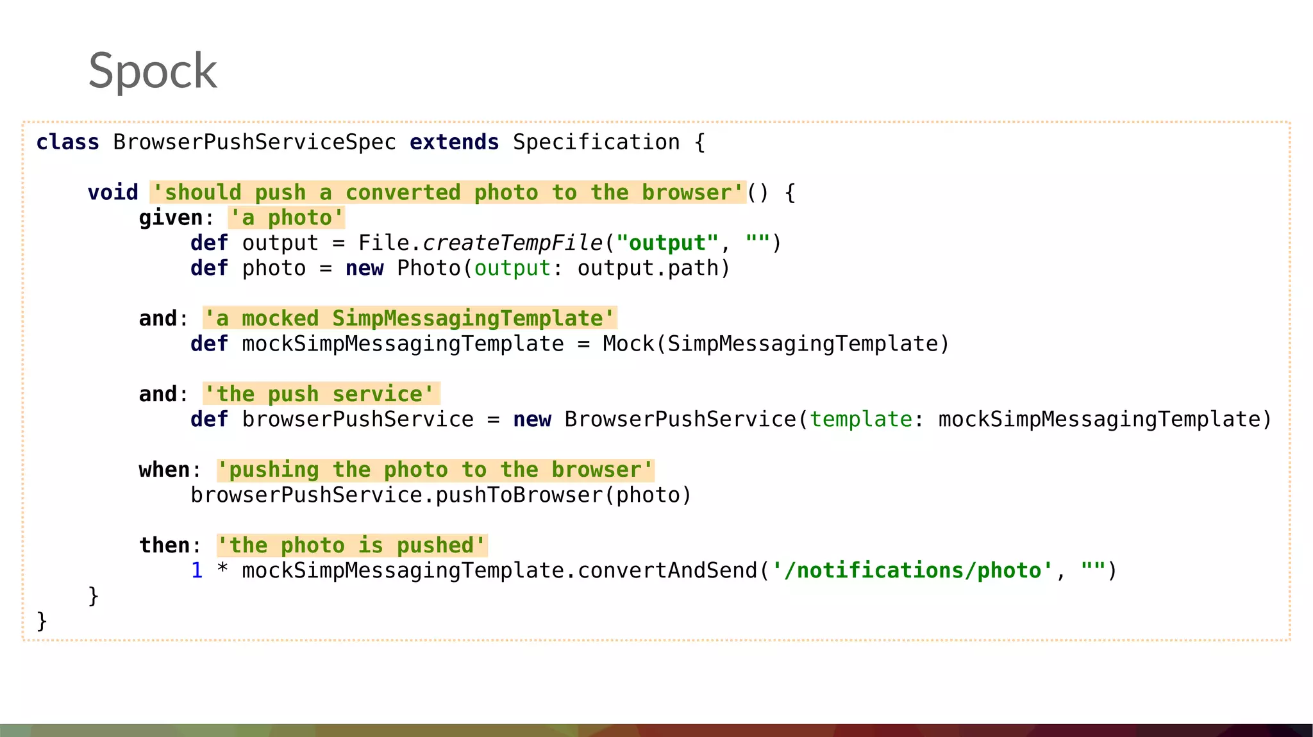Click 'Specification' after the extends keyword
The width and height of the screenshot is (1313, 737).
tap(596, 142)
